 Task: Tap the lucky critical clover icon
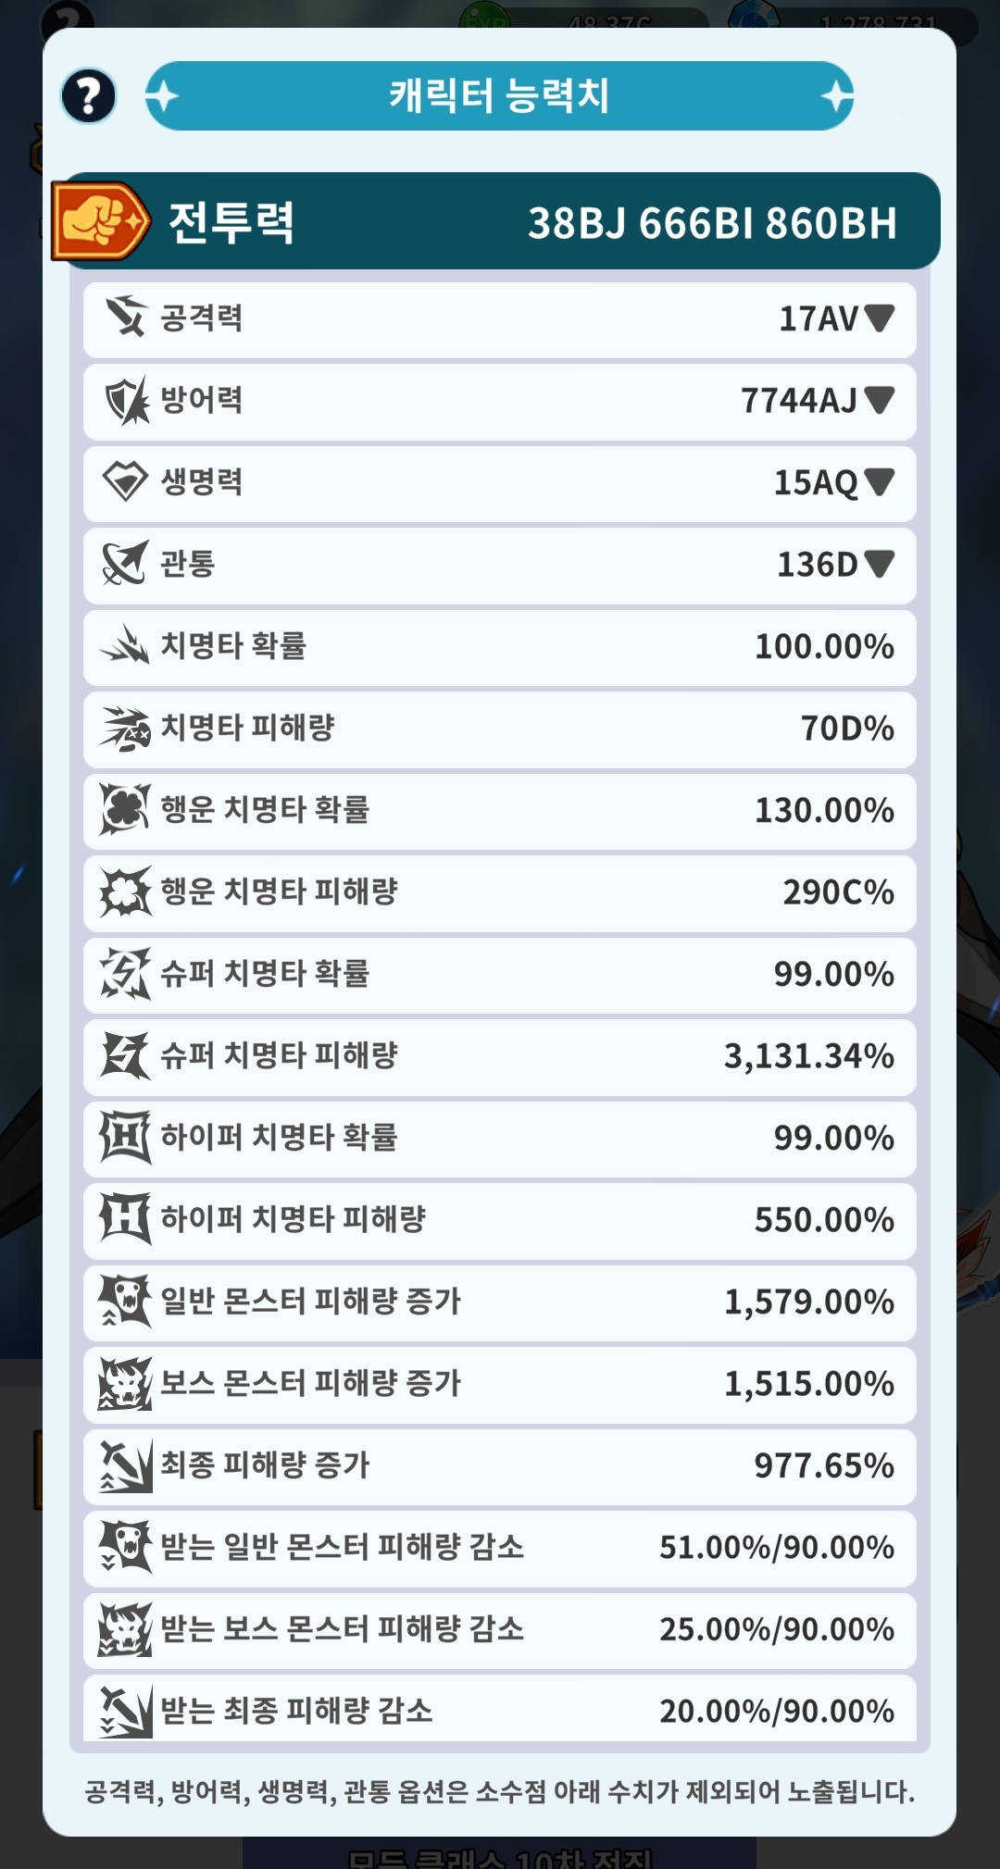pos(125,809)
